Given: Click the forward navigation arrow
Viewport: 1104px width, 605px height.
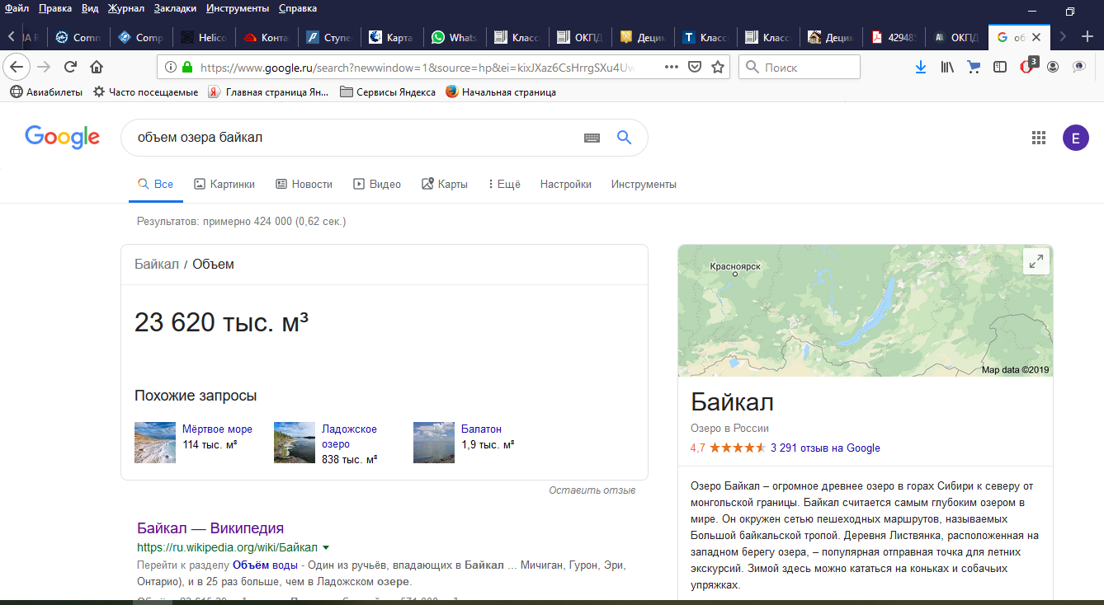Looking at the screenshot, I should (x=44, y=67).
